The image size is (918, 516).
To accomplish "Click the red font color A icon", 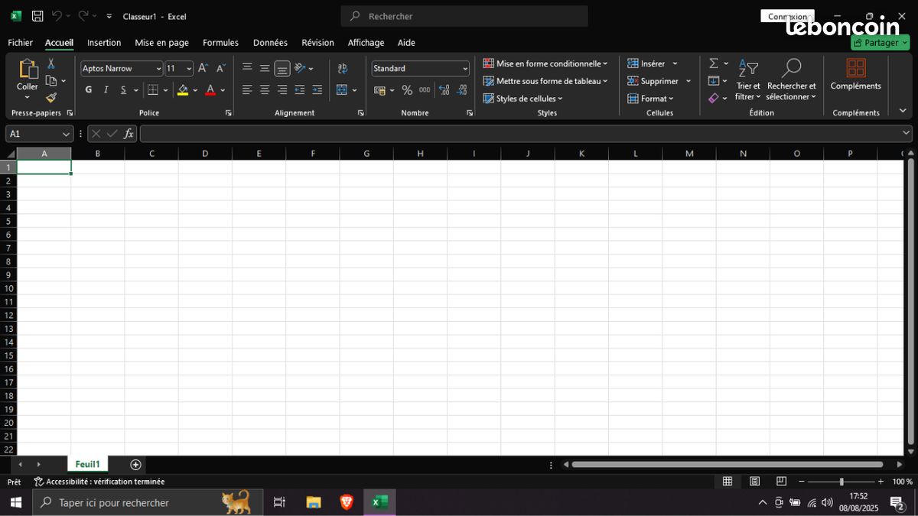I will tap(210, 90).
